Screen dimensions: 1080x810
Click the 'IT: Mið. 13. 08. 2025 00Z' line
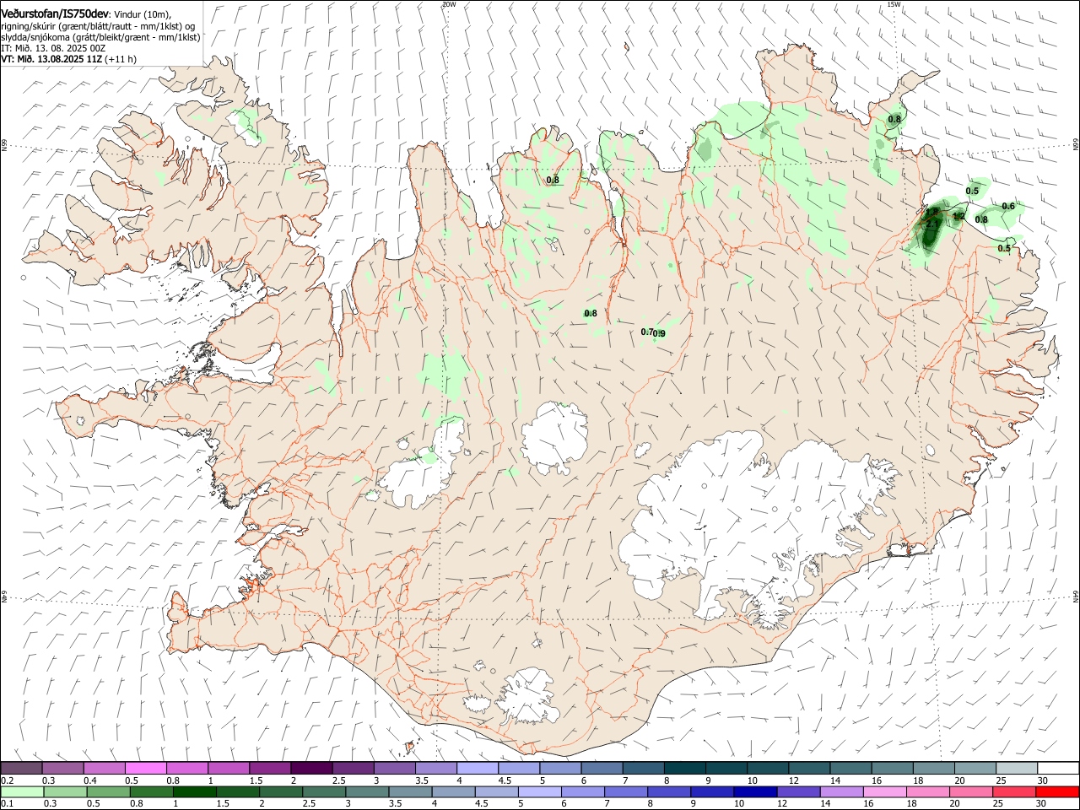coord(53,48)
